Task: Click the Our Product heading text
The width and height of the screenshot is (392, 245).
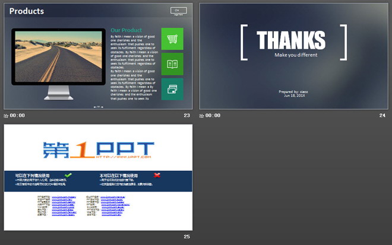Action: [126, 30]
